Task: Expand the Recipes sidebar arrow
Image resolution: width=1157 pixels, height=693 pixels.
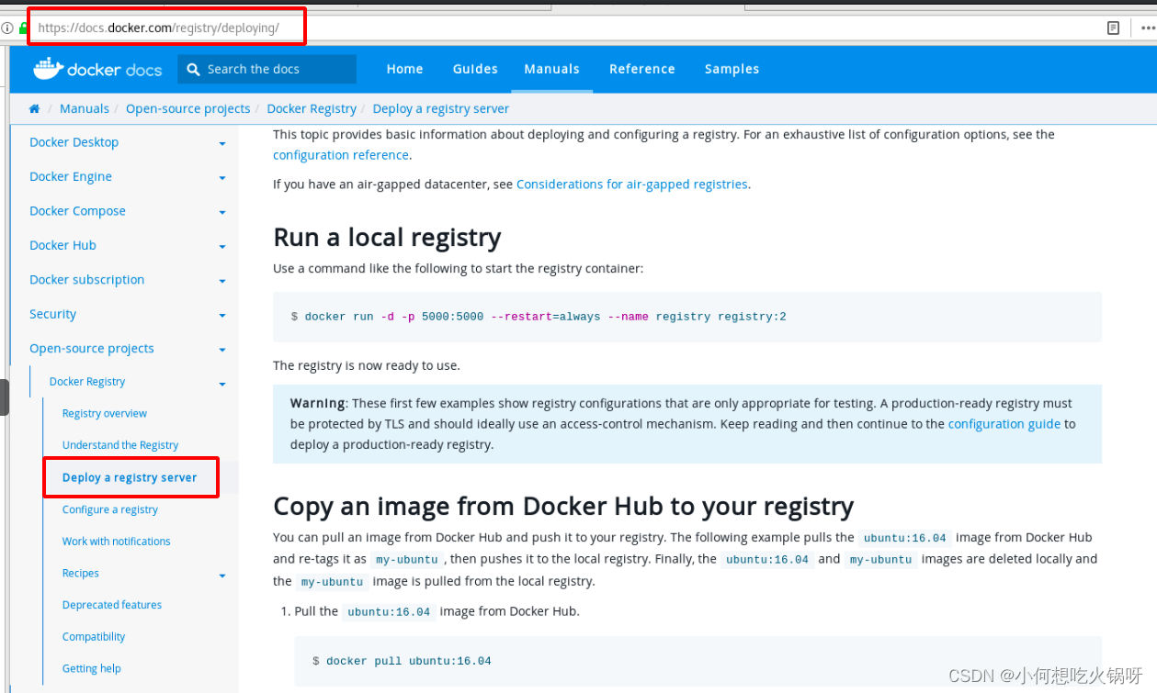Action: pos(222,576)
